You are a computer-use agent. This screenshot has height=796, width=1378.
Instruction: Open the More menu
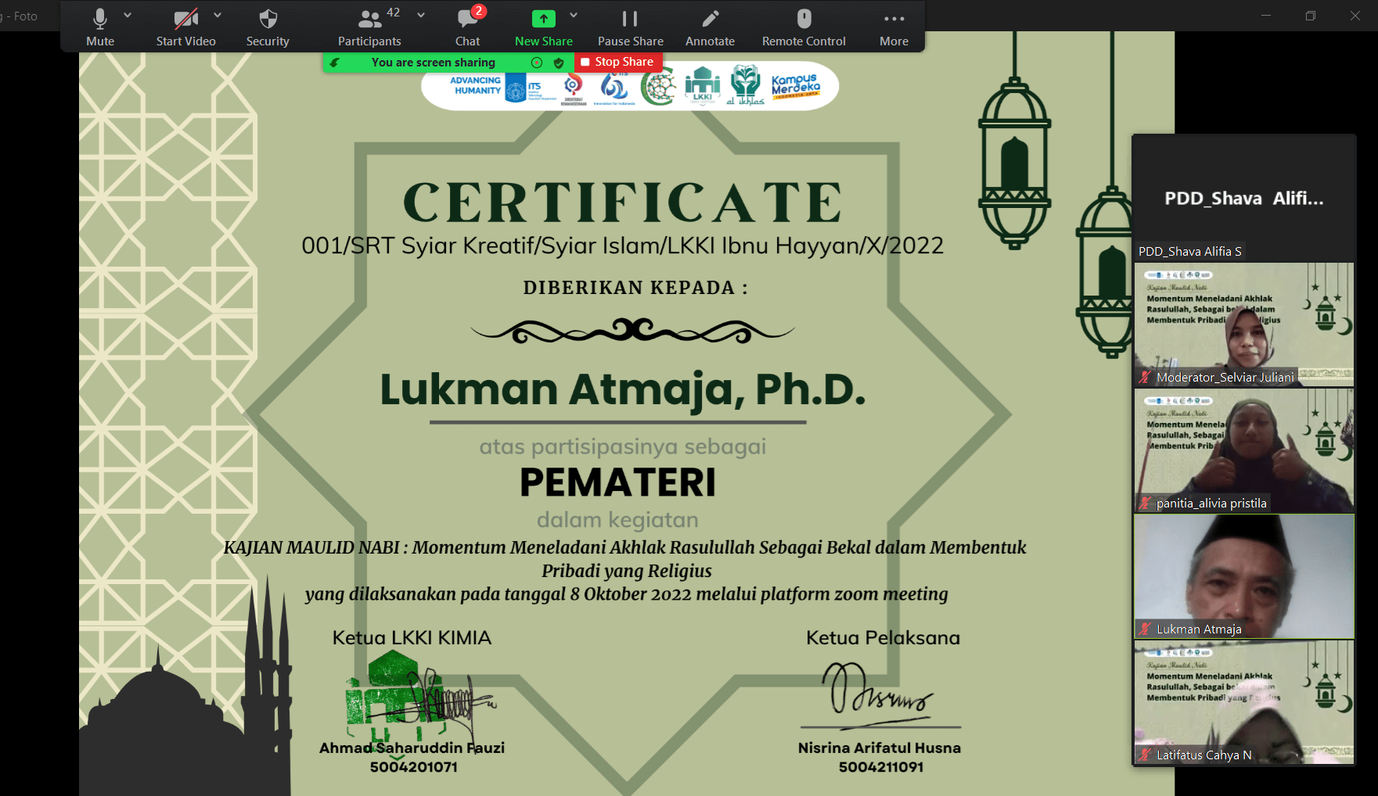(x=894, y=27)
